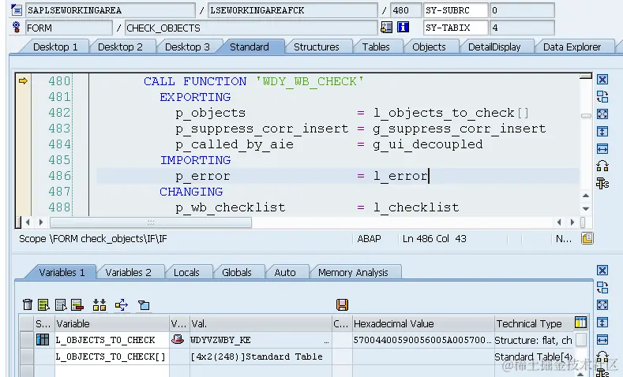Open the Tables tab
623x377 pixels.
[x=376, y=47]
